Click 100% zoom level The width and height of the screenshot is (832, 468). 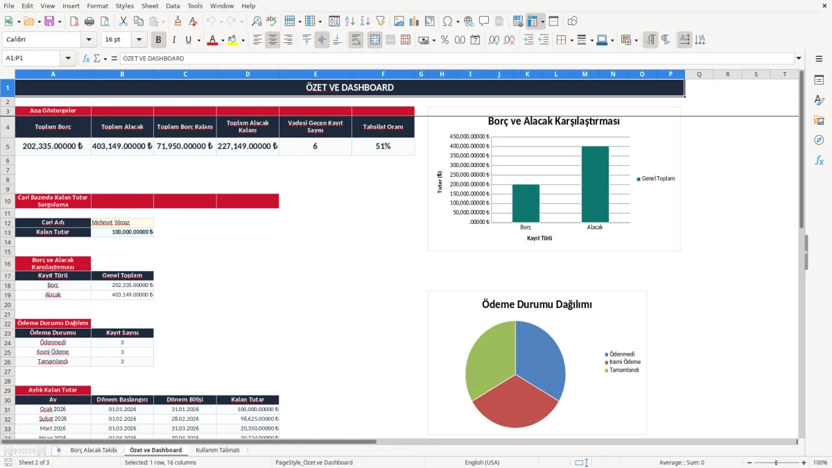[x=820, y=462]
